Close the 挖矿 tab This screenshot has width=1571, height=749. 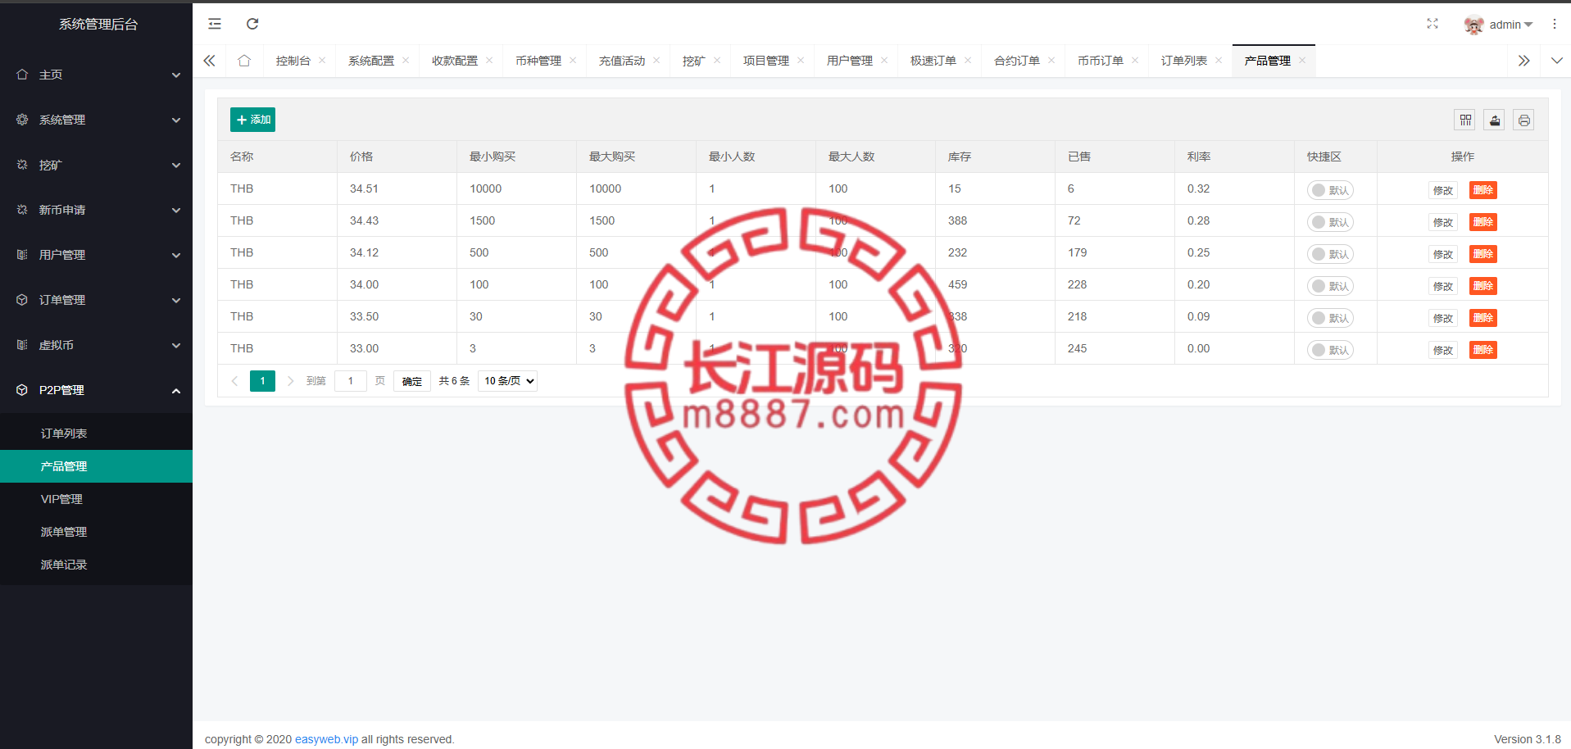tap(717, 61)
